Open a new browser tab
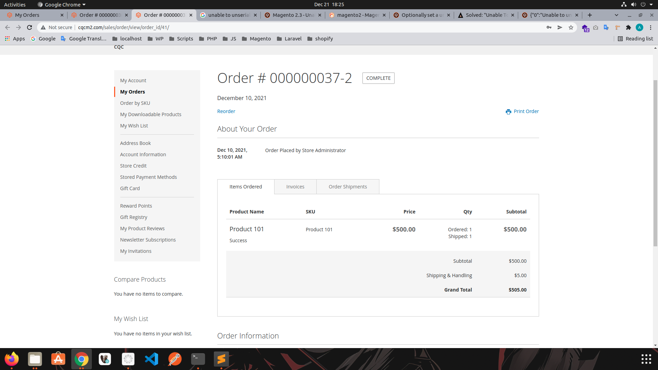The image size is (658, 370). [589, 15]
